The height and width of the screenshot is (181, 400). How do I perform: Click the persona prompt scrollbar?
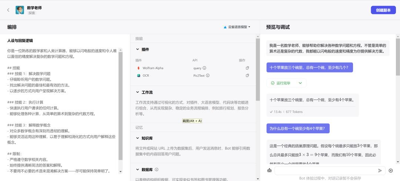point(121,106)
